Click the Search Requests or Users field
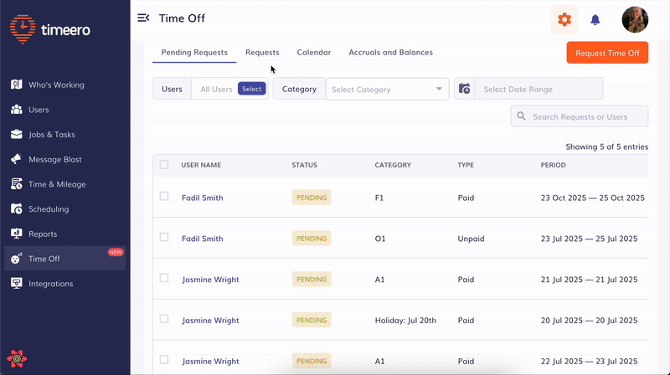The image size is (670, 375). pyautogui.click(x=588, y=116)
